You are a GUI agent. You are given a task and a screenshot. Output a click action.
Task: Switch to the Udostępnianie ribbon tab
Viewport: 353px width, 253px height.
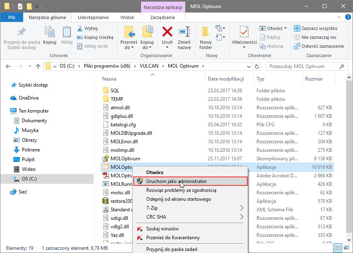93,17
